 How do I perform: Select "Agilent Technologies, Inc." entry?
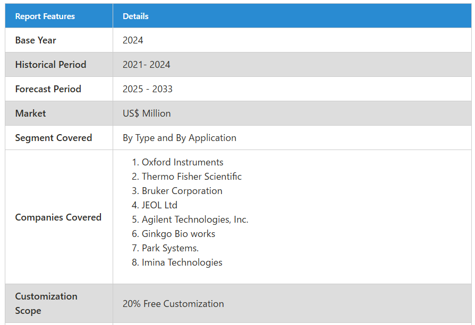point(195,219)
